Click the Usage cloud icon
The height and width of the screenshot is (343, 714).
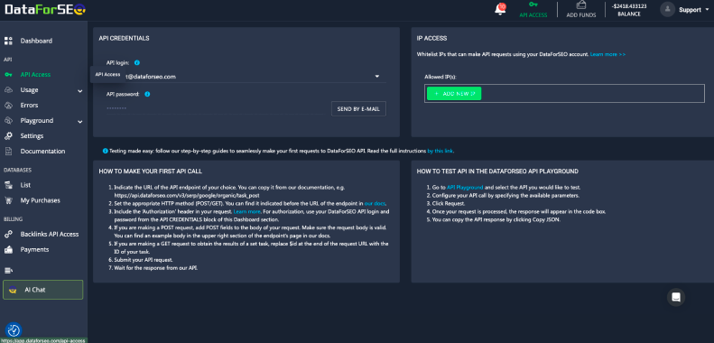(x=8, y=89)
